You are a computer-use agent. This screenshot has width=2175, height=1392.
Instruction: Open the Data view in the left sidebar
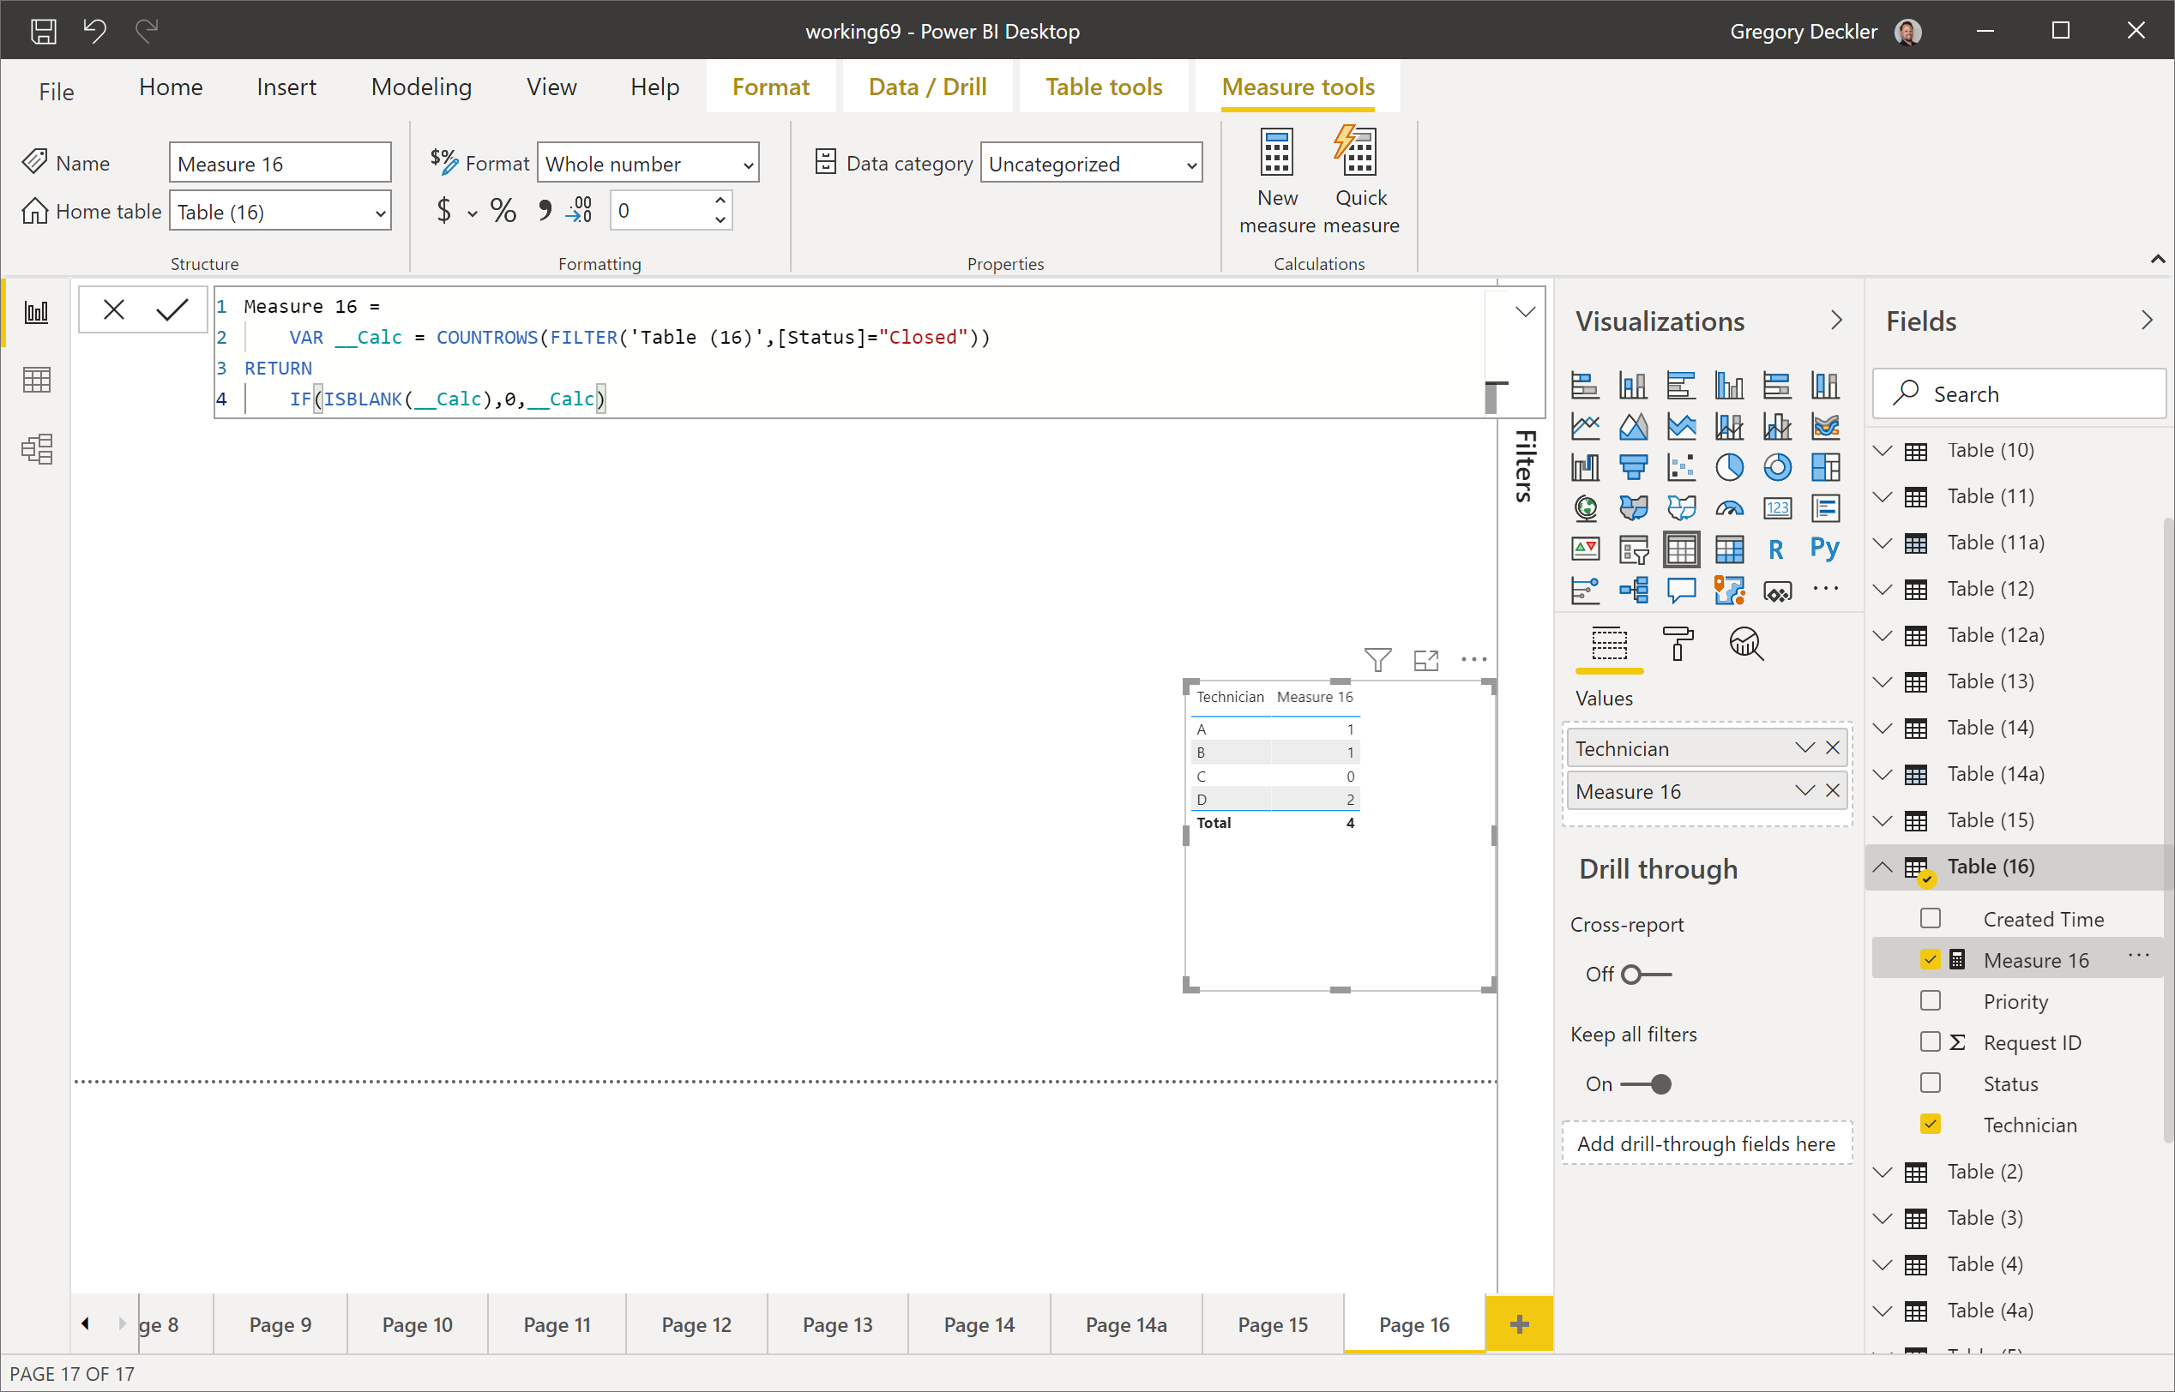click(36, 380)
